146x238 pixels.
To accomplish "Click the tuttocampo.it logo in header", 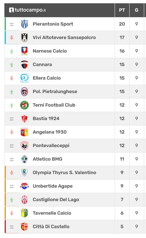I will point(27,10).
